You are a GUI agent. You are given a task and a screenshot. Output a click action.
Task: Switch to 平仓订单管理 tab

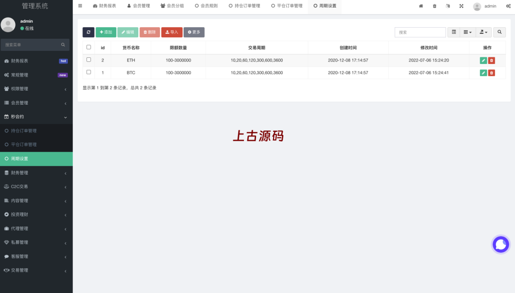tap(287, 6)
